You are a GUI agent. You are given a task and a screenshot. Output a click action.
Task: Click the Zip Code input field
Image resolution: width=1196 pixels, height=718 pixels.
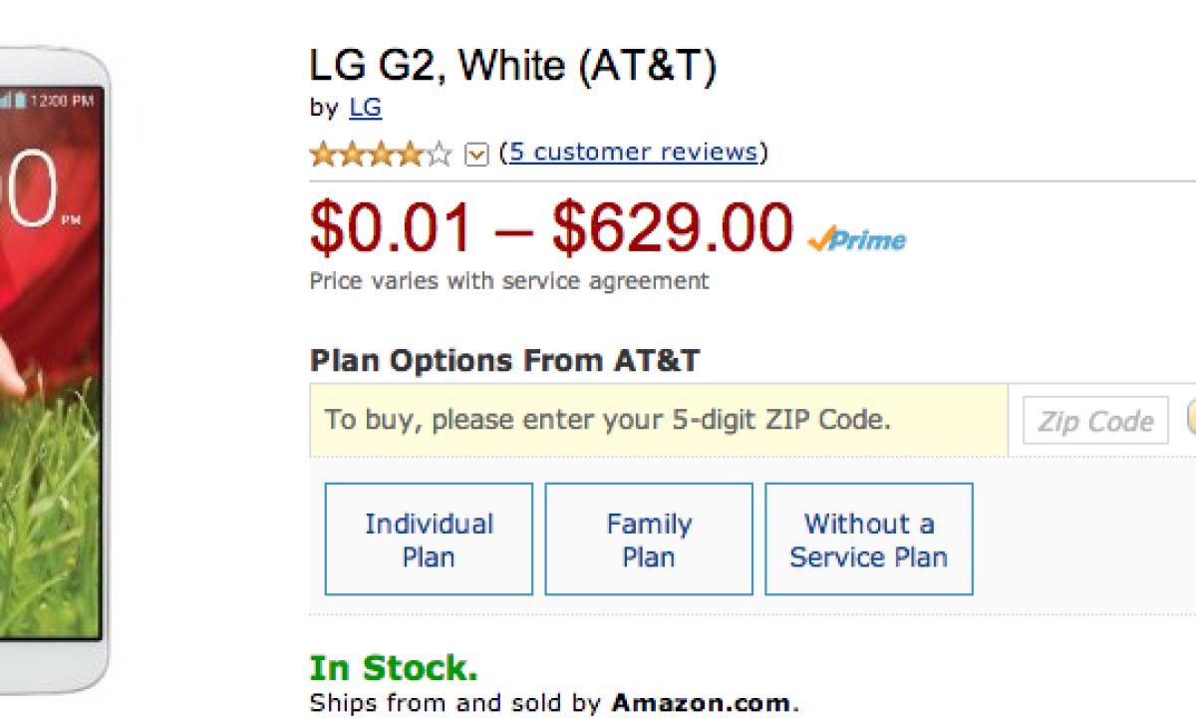(x=1094, y=421)
